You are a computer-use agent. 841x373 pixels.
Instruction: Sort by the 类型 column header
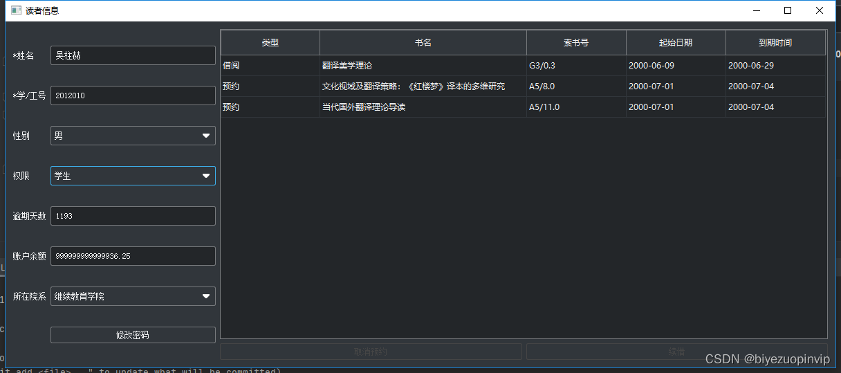(x=270, y=43)
